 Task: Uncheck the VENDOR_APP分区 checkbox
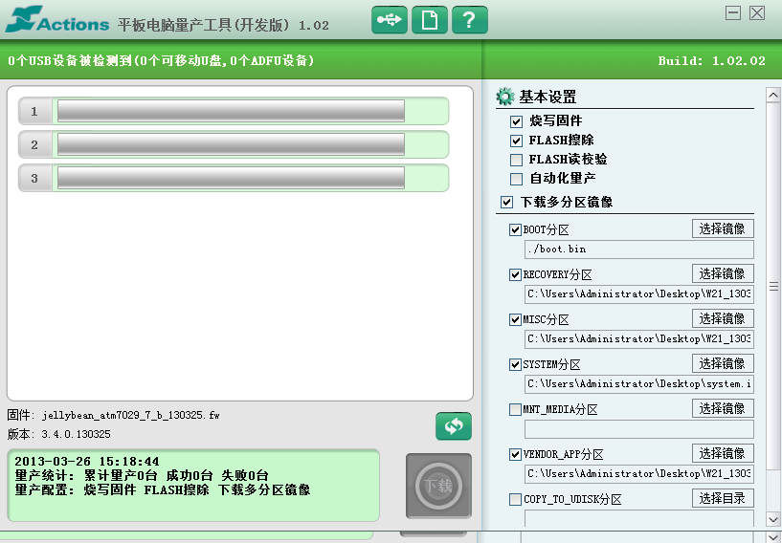click(x=515, y=454)
